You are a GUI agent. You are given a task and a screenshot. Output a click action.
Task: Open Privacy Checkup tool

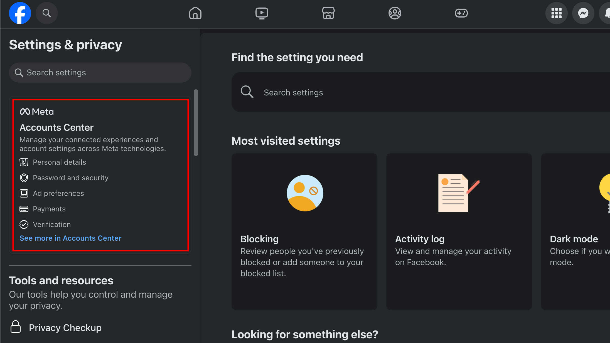[x=65, y=328]
